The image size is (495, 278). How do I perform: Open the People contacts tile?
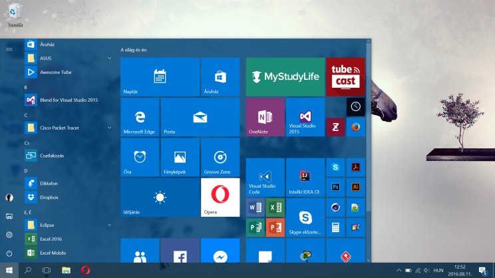pos(140,251)
